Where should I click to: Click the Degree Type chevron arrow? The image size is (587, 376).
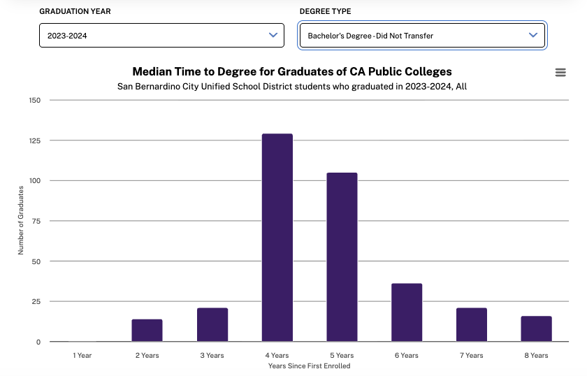[x=533, y=35]
